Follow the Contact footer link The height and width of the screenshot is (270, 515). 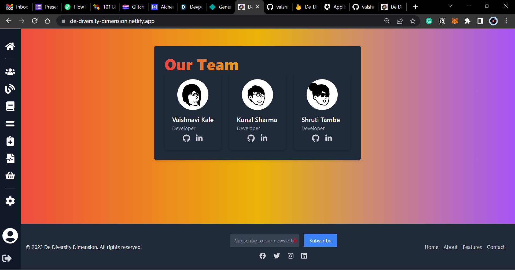[x=496, y=247]
